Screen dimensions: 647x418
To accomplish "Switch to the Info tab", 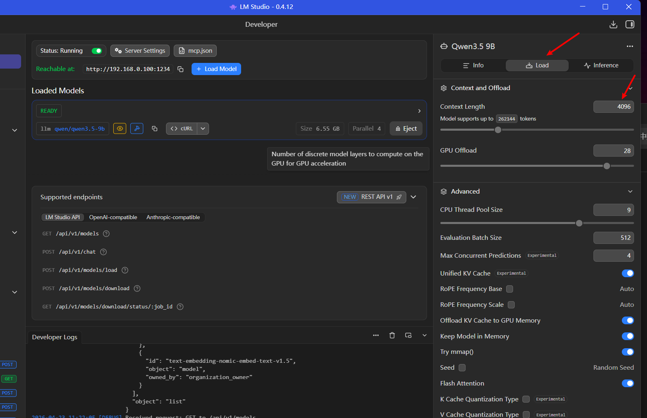I will click(x=473, y=65).
